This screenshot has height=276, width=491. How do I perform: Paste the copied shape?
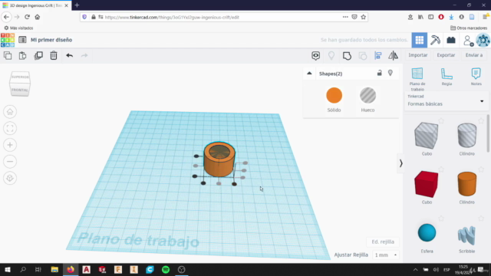point(22,56)
